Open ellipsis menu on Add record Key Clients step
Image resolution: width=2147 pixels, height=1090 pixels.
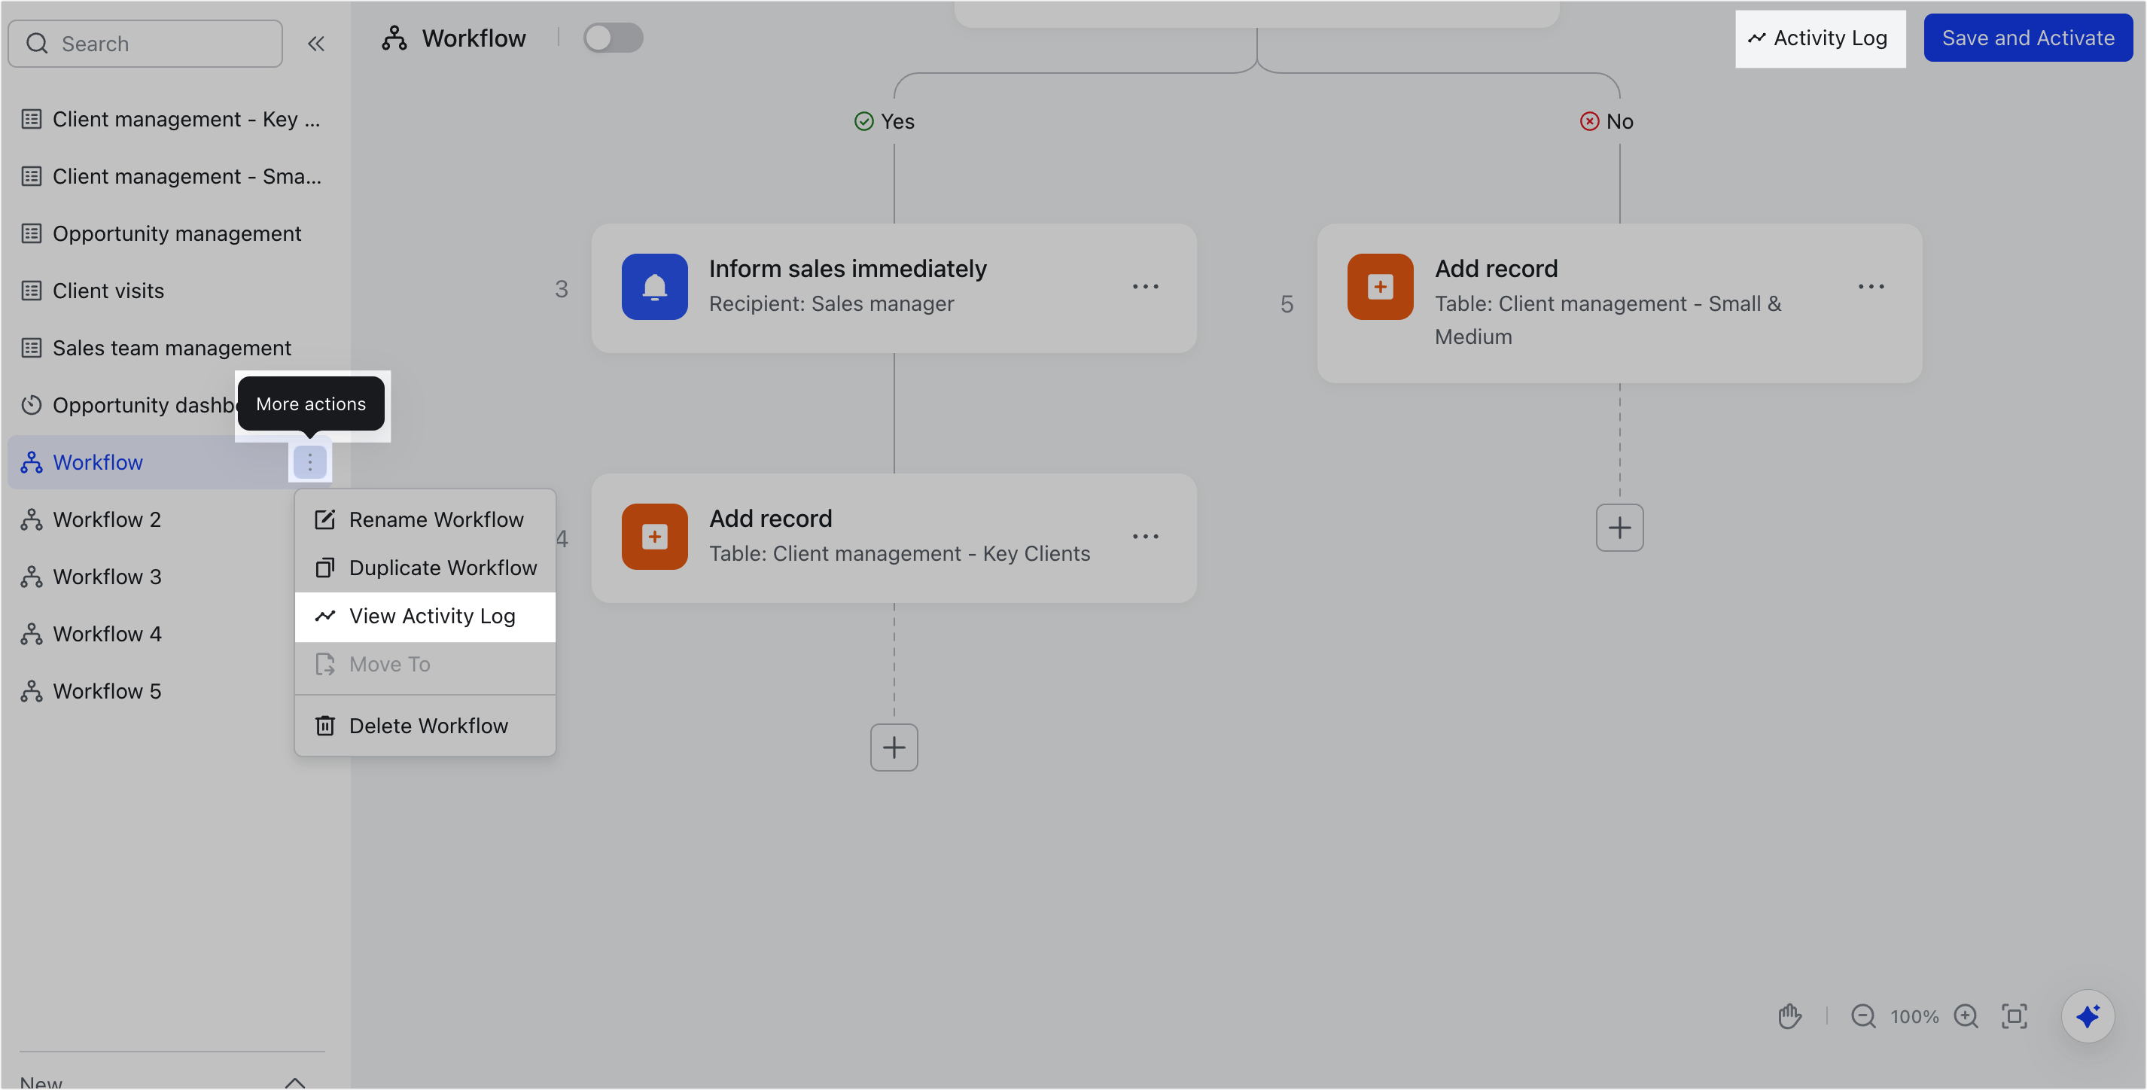coord(1145,537)
